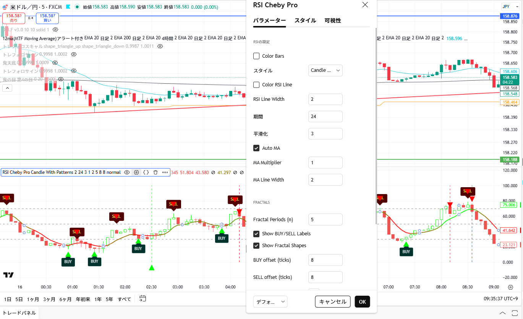Uncheck the Auto MA checkbox
Viewport: 523px width, 319px height.
(x=256, y=148)
